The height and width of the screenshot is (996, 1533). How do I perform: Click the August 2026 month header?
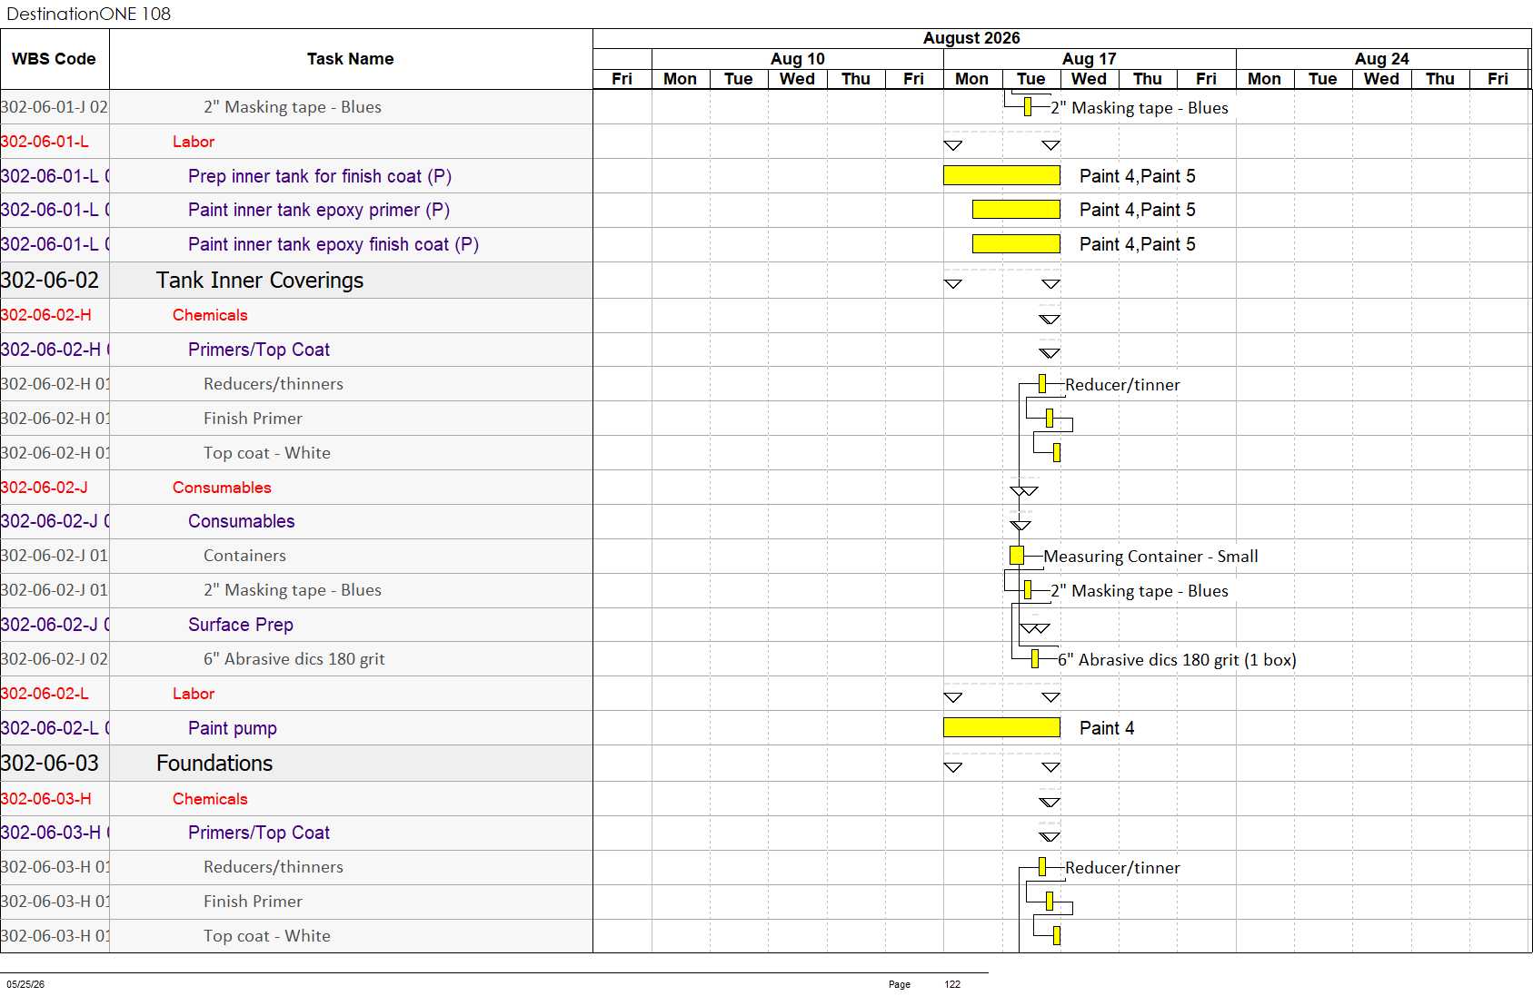coord(971,38)
